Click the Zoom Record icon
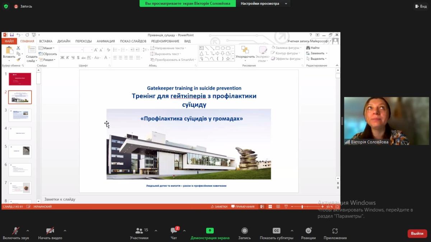The height and width of the screenshot is (242, 431). (245, 231)
